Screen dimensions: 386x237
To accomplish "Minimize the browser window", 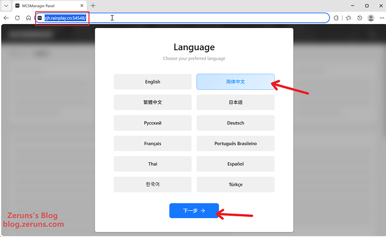I will 352,6.
